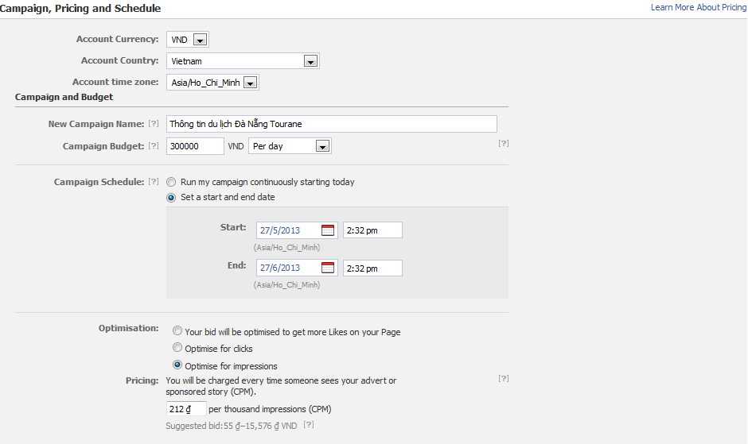Viewport: 748px width, 444px height.
Task: Open the Account time zone dropdown
Action: point(250,83)
